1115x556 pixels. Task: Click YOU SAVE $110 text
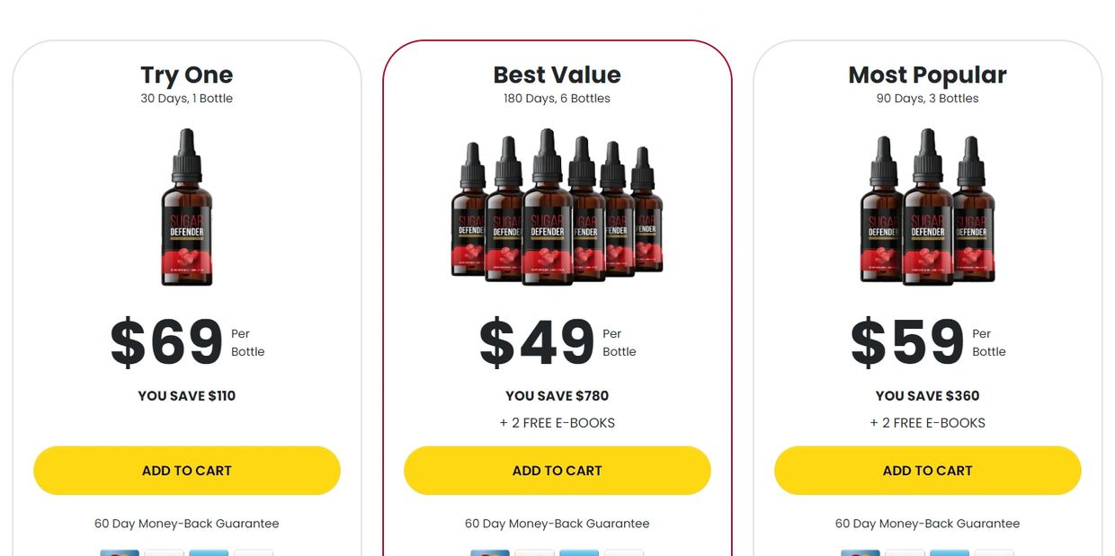(x=187, y=395)
